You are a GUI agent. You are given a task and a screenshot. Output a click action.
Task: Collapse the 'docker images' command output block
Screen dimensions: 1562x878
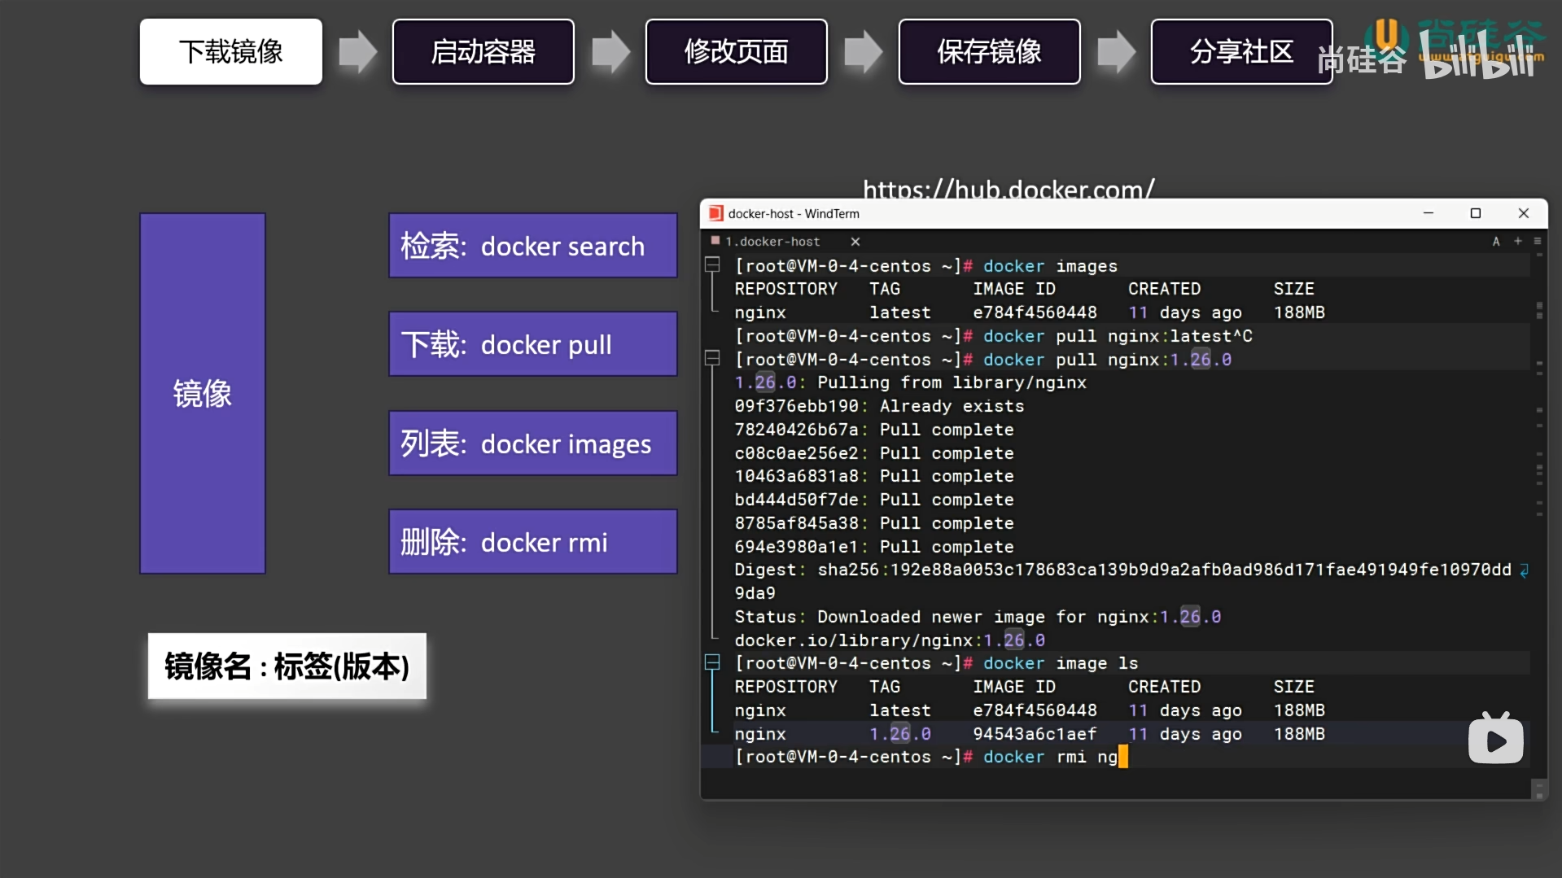[x=712, y=265]
